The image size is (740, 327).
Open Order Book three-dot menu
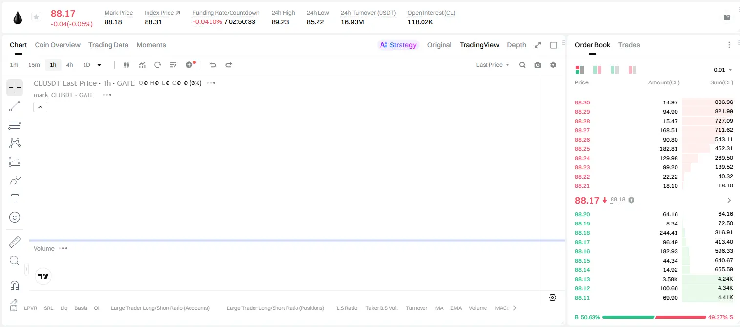[729, 45]
